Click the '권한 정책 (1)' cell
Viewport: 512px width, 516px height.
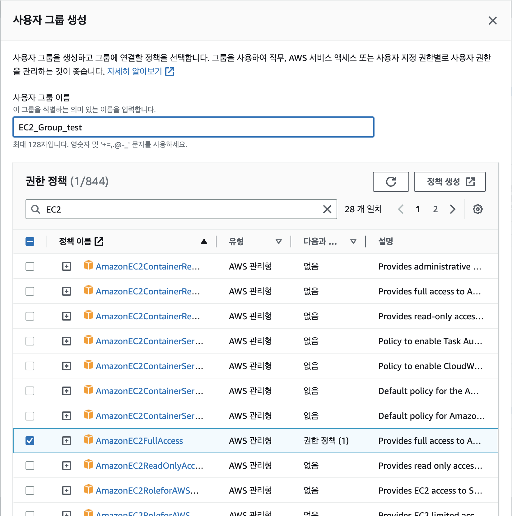(x=326, y=441)
